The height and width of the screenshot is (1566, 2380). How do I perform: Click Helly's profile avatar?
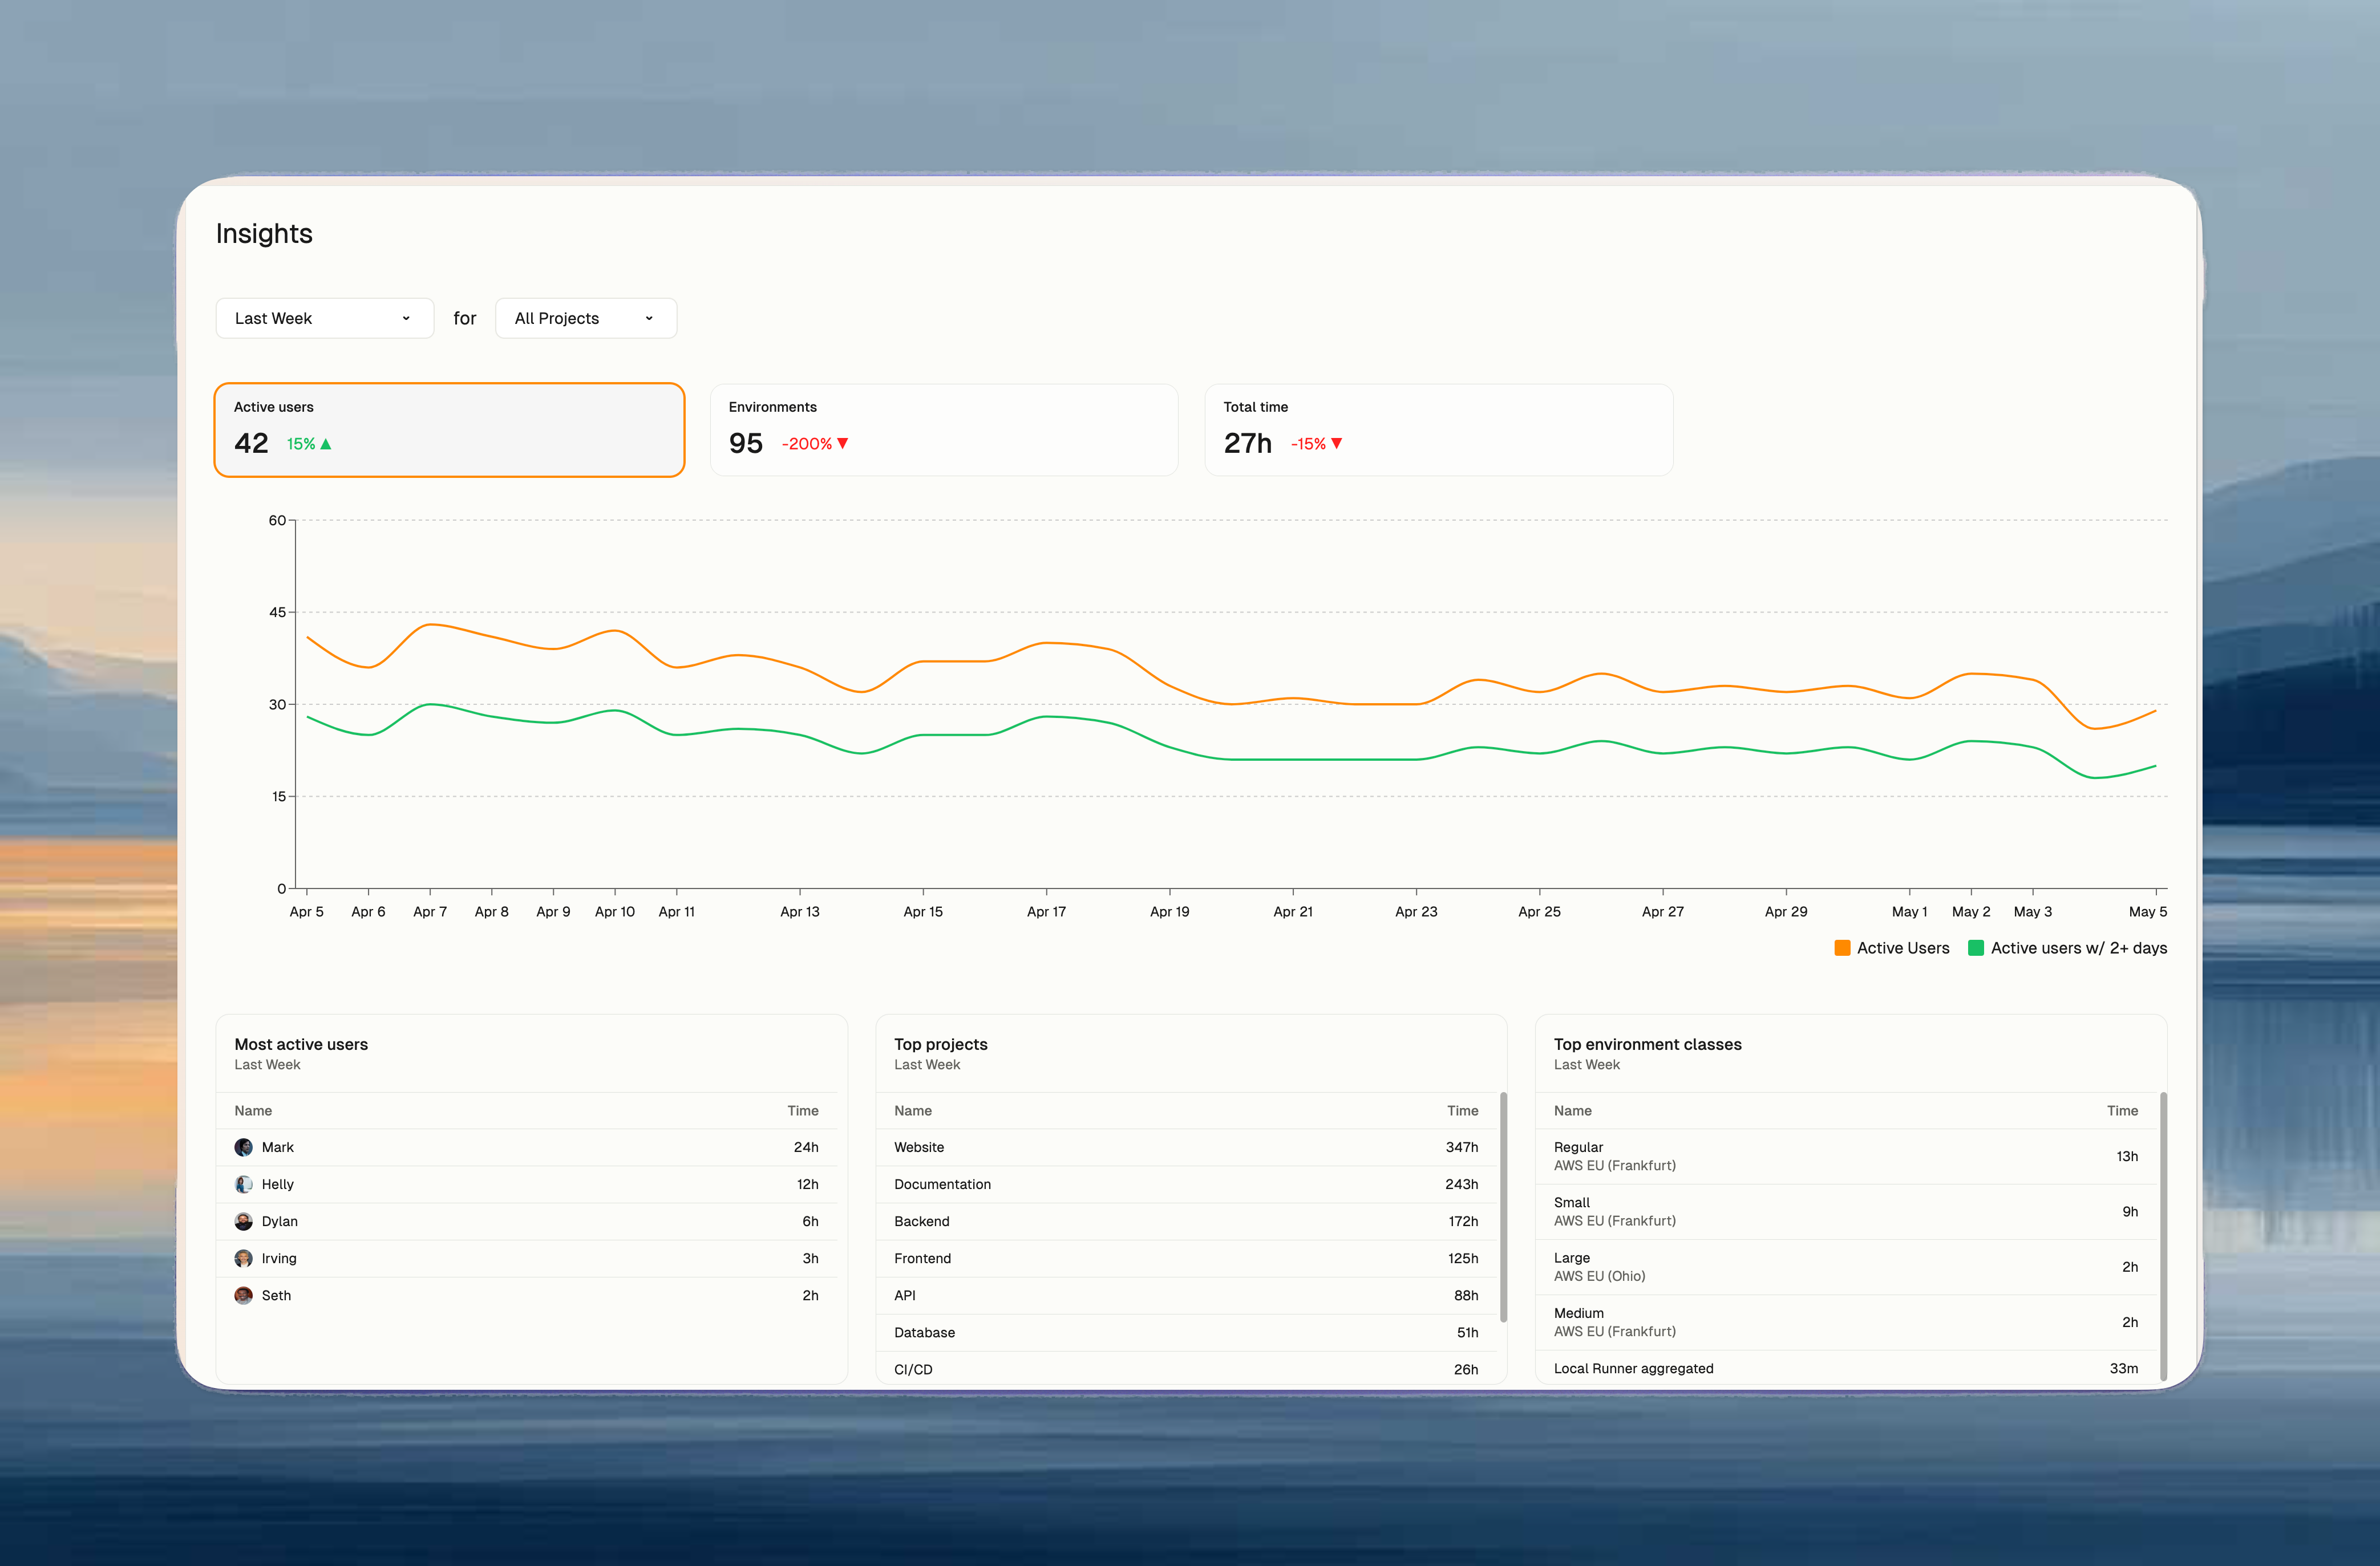[243, 1184]
